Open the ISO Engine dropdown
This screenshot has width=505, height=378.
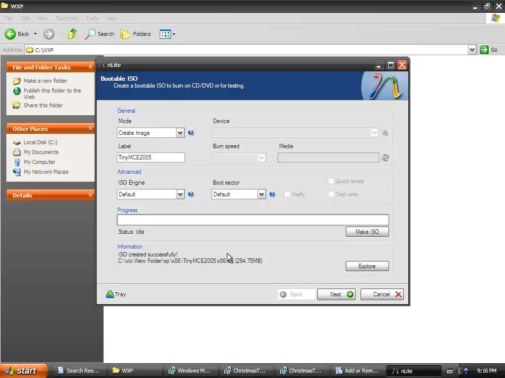pos(180,194)
